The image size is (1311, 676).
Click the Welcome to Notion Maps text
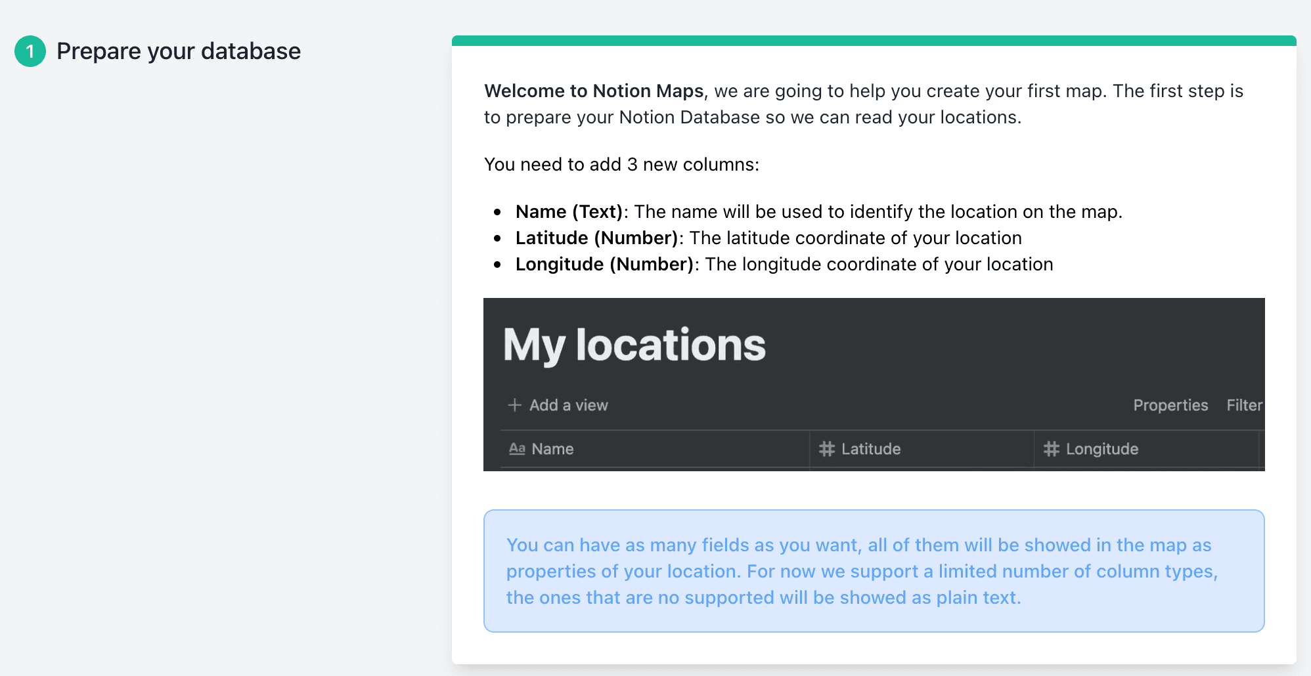(594, 91)
